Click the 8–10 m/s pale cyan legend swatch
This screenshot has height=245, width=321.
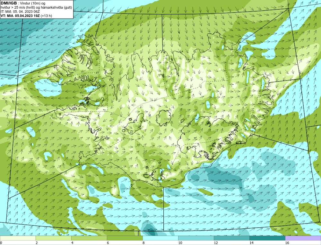pos(160,238)
